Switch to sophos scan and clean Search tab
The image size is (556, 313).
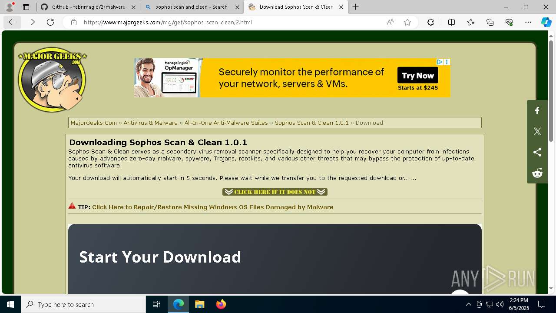(x=192, y=7)
